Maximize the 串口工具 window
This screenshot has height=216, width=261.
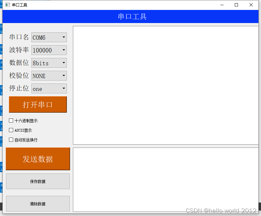(x=236, y=5)
